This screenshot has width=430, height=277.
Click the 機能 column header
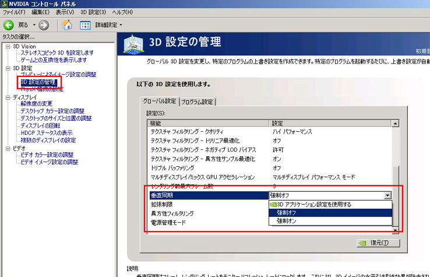click(x=208, y=123)
